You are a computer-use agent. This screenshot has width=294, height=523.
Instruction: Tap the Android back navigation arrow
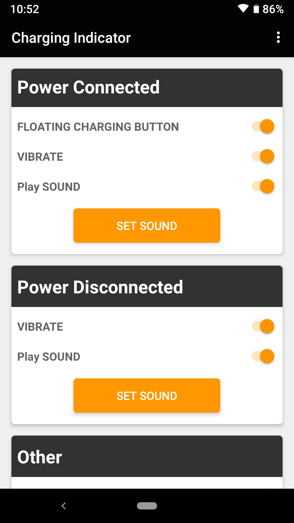[64, 506]
